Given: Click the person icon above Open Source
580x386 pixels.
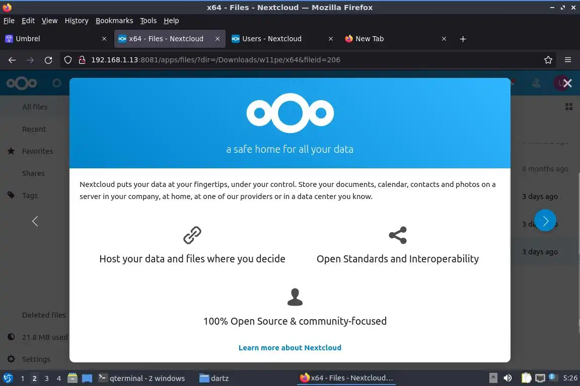Looking at the screenshot, I should (295, 297).
